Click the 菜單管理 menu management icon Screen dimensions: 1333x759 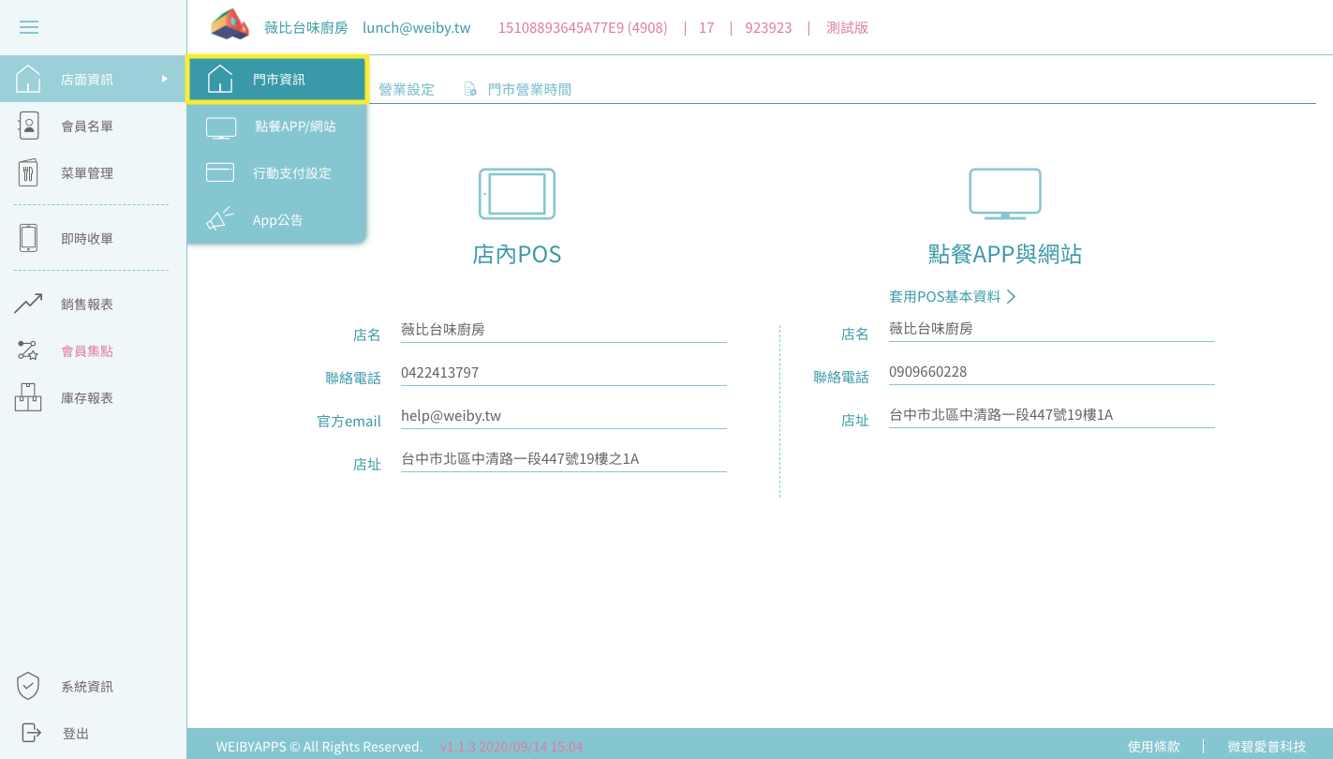click(29, 172)
